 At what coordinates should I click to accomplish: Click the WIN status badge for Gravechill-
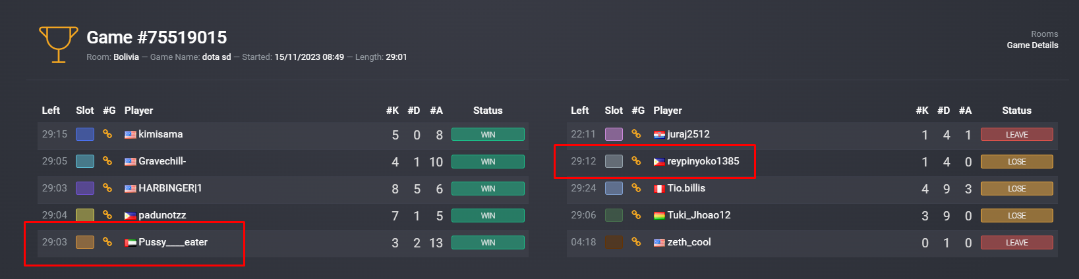(x=488, y=161)
